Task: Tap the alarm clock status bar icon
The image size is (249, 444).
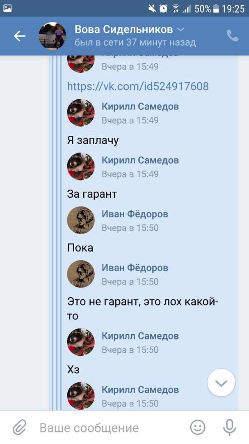Action: tap(163, 9)
